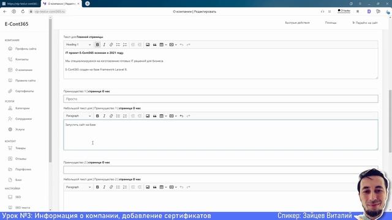The image size is (392, 220).
Task: Open Профиль сайта in the sidebar
Action: 23,49
